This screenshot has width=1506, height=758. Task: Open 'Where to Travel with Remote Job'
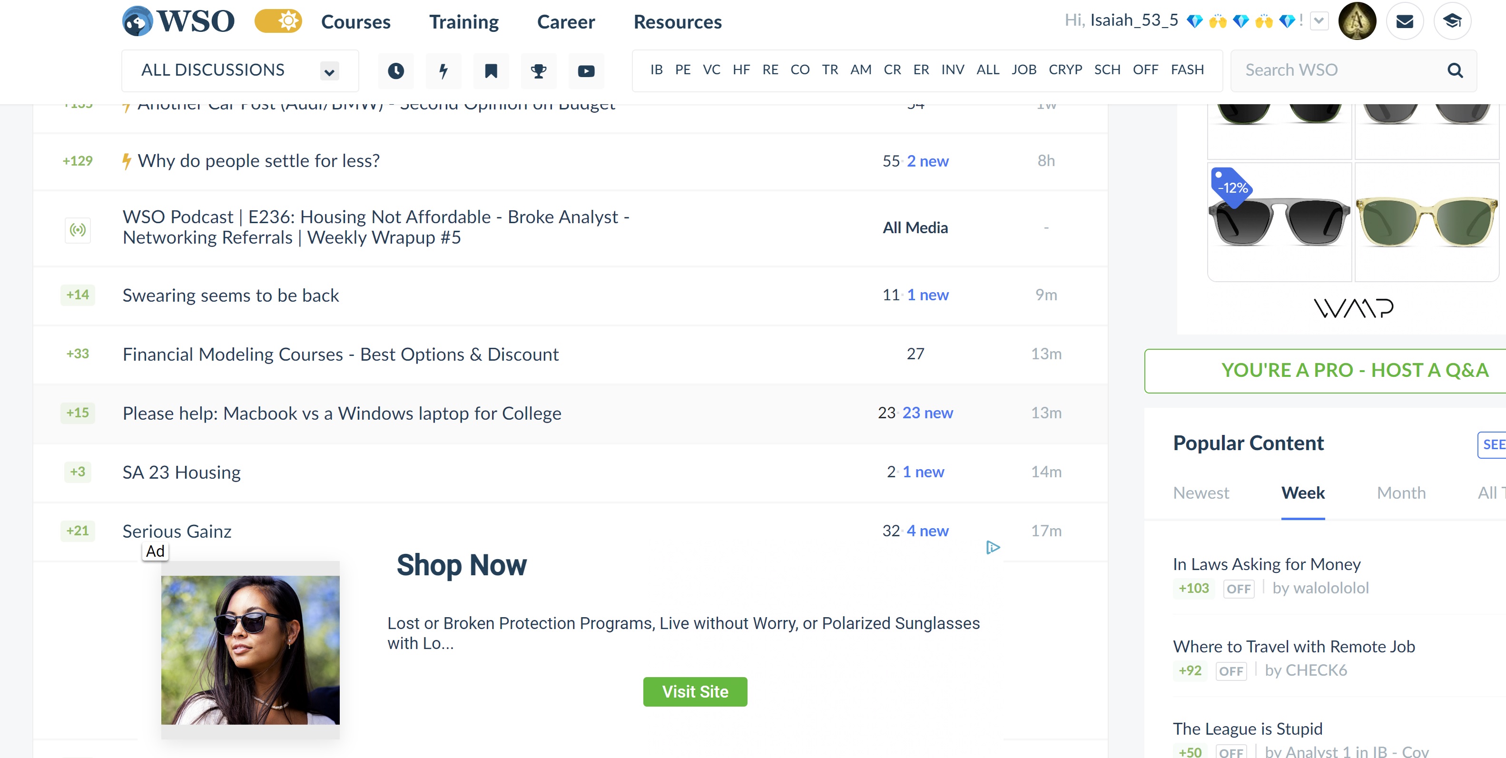click(x=1294, y=646)
